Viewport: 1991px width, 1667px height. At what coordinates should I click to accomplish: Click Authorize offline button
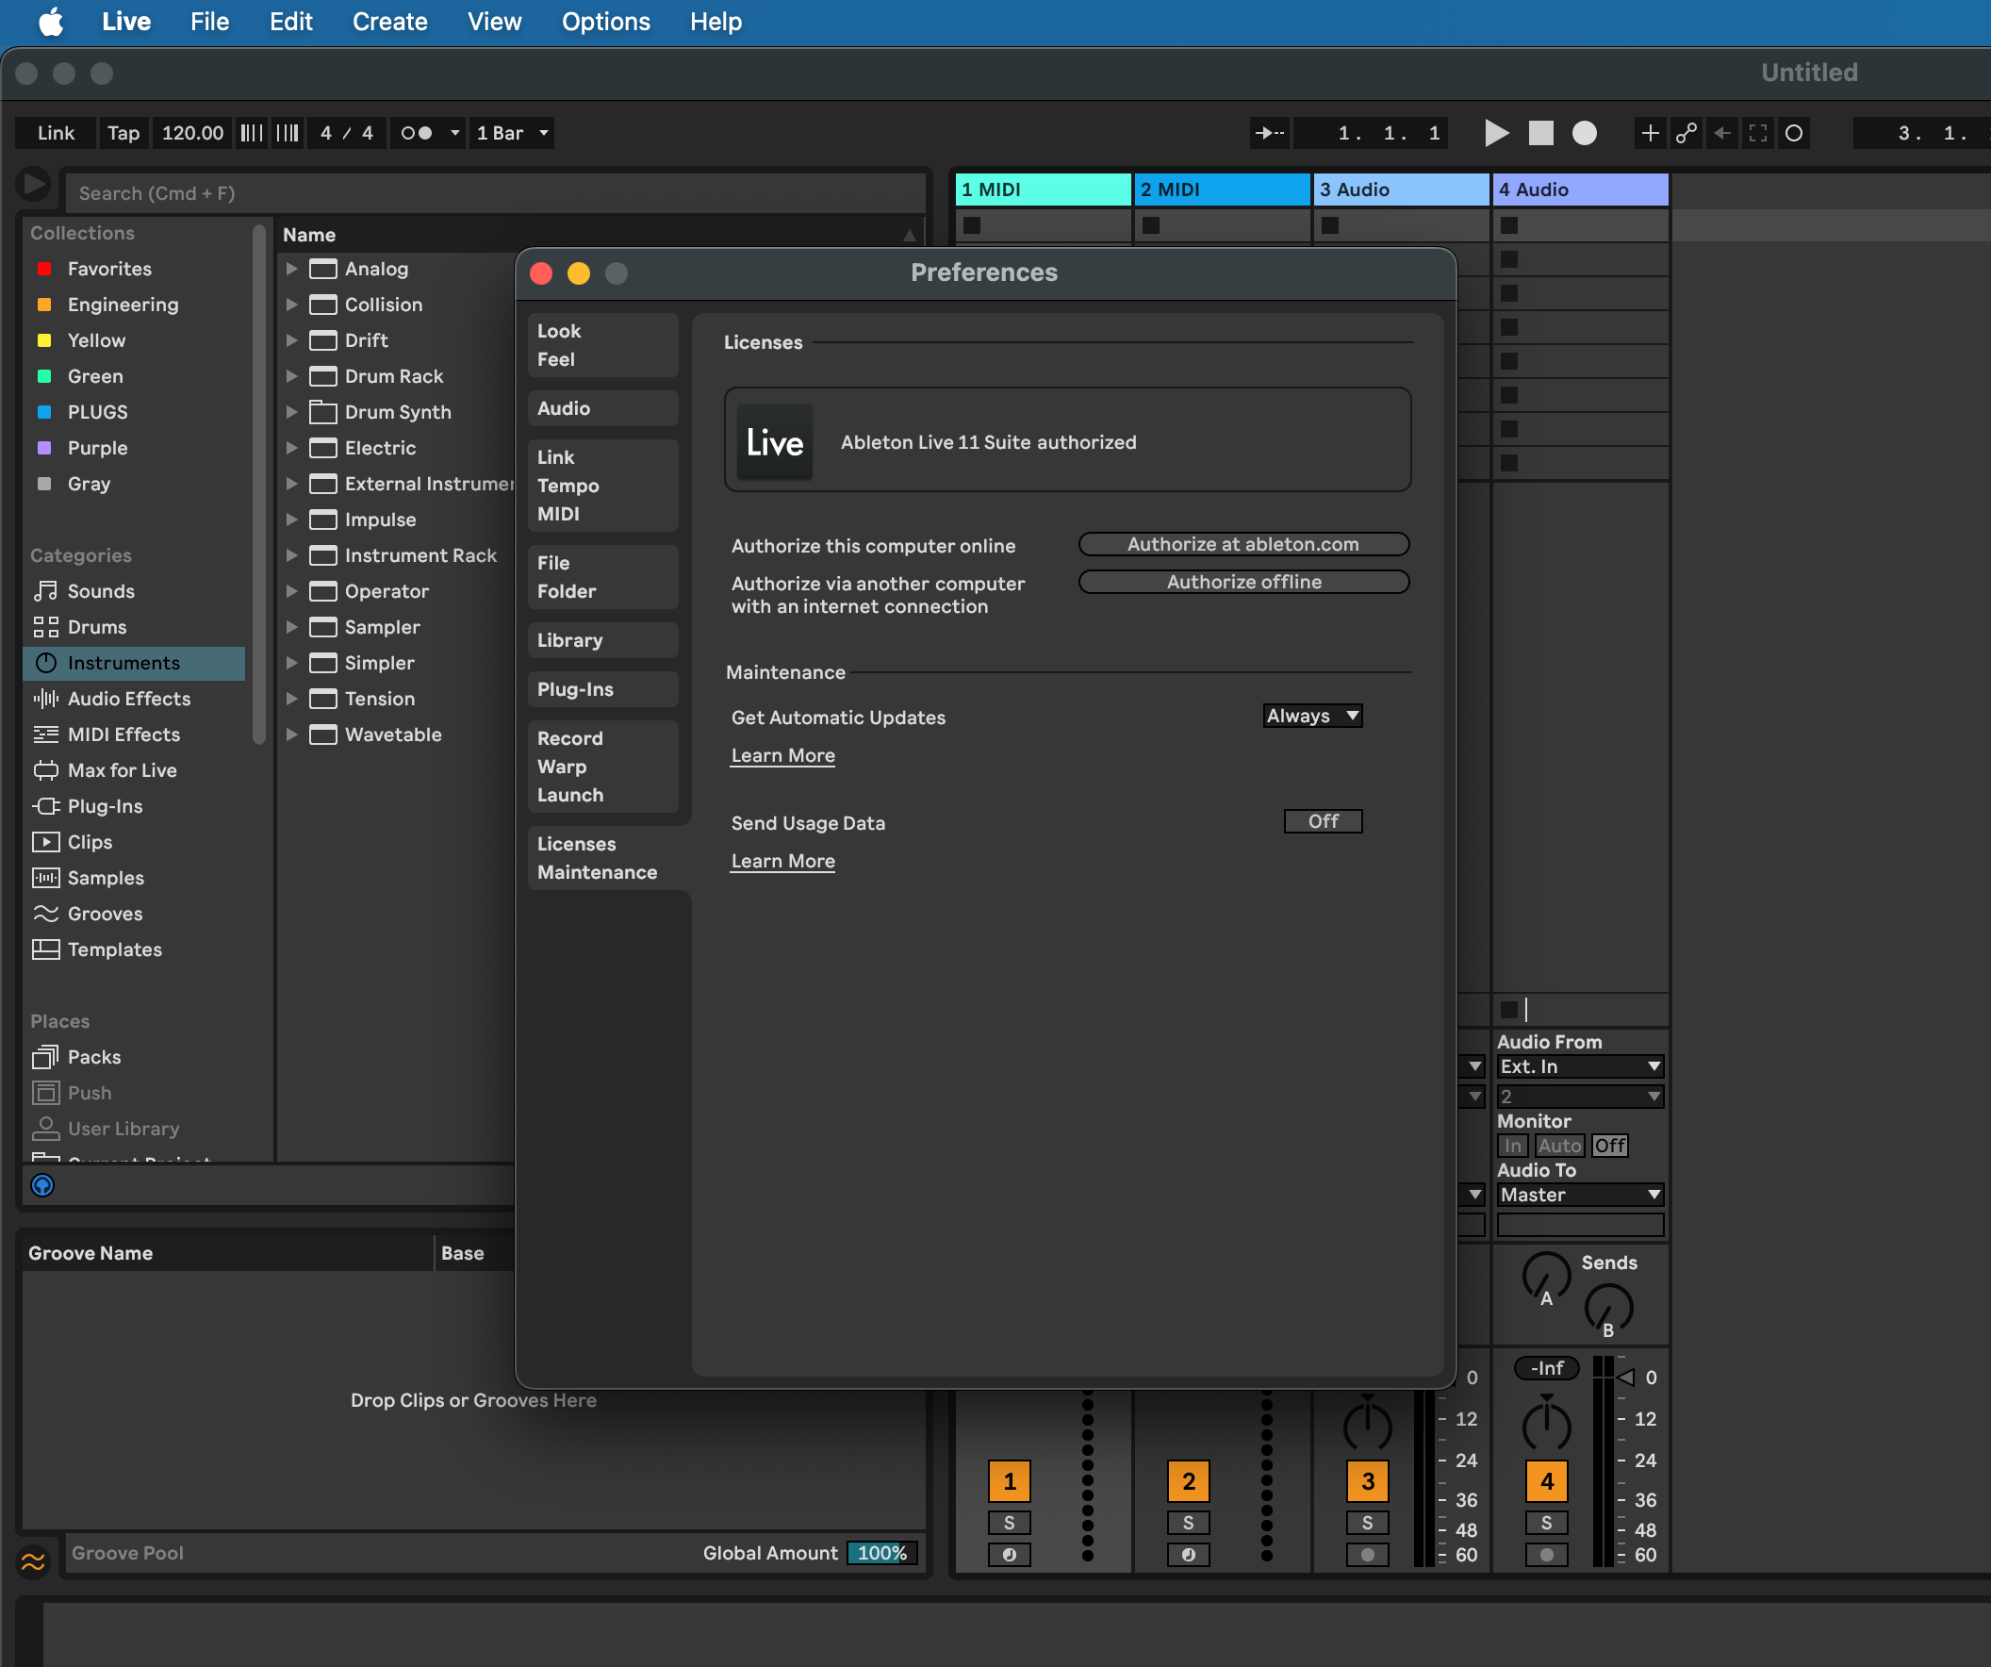tap(1242, 581)
